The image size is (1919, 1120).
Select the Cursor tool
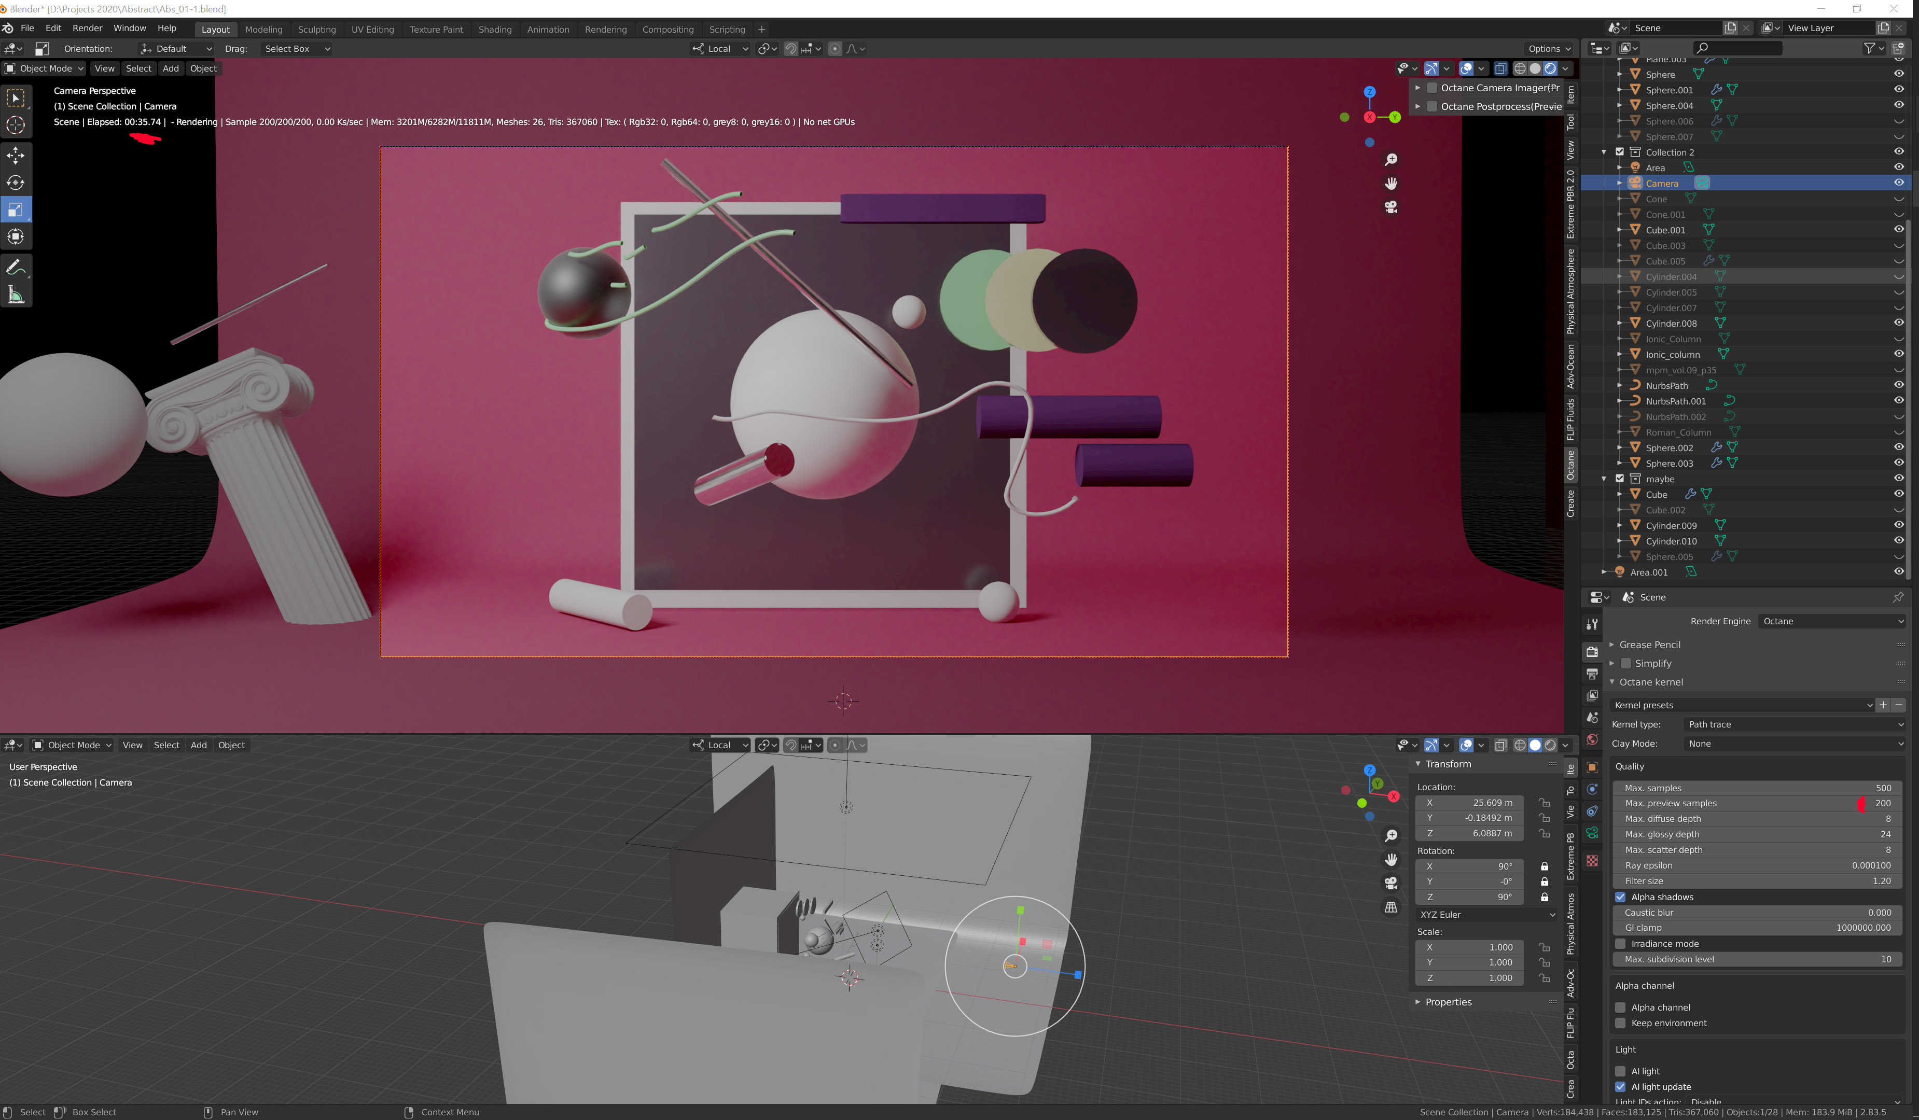coord(15,125)
